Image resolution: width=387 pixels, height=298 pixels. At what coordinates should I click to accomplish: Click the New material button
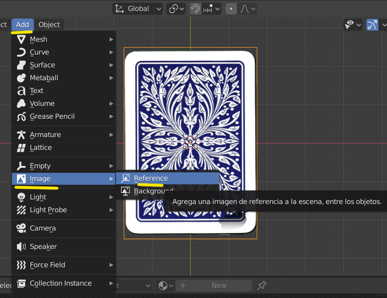coord(219,286)
